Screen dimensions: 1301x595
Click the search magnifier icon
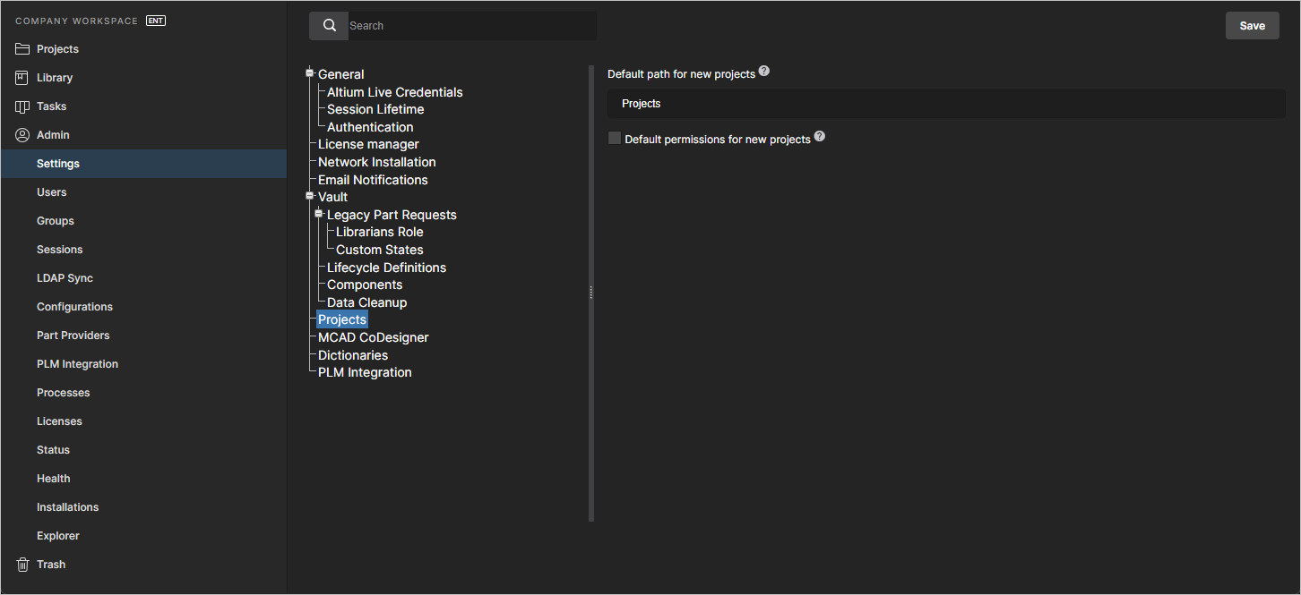point(328,25)
